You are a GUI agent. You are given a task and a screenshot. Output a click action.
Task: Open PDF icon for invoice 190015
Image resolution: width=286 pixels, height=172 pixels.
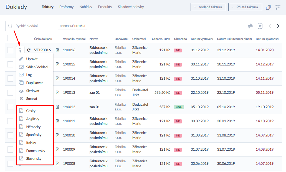click(58, 64)
